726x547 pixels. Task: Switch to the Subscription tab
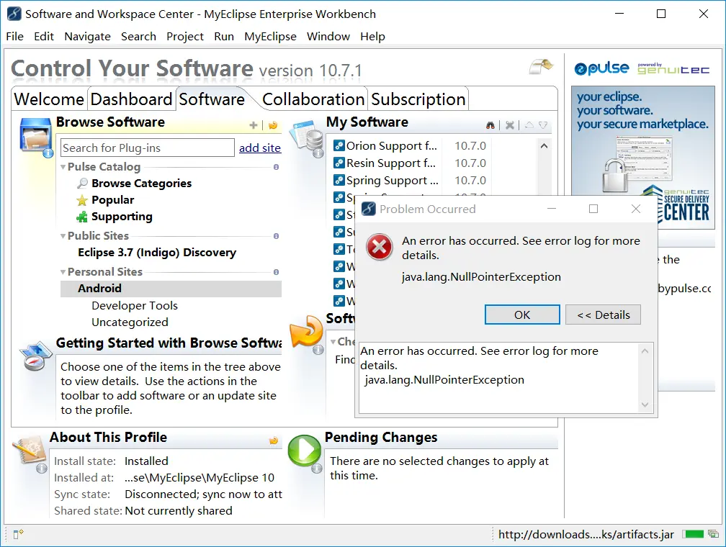tap(418, 99)
